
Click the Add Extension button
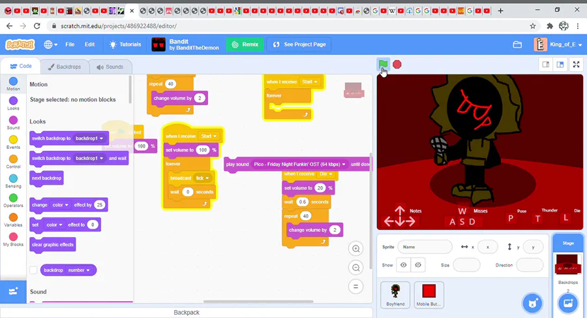point(13,291)
